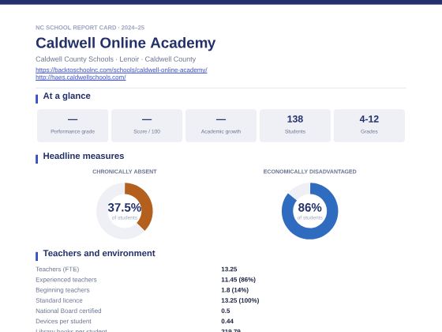Click the 13.25 teachers FTE value

[229, 270]
